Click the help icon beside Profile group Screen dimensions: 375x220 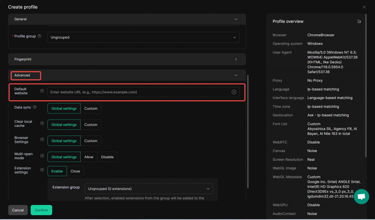[40, 36]
